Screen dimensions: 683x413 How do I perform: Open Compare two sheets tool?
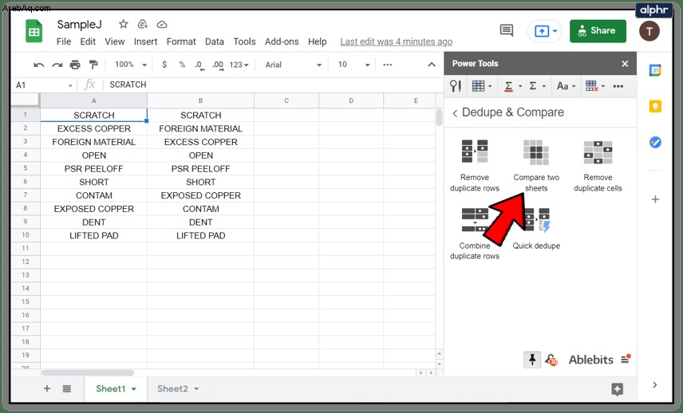tap(536, 166)
